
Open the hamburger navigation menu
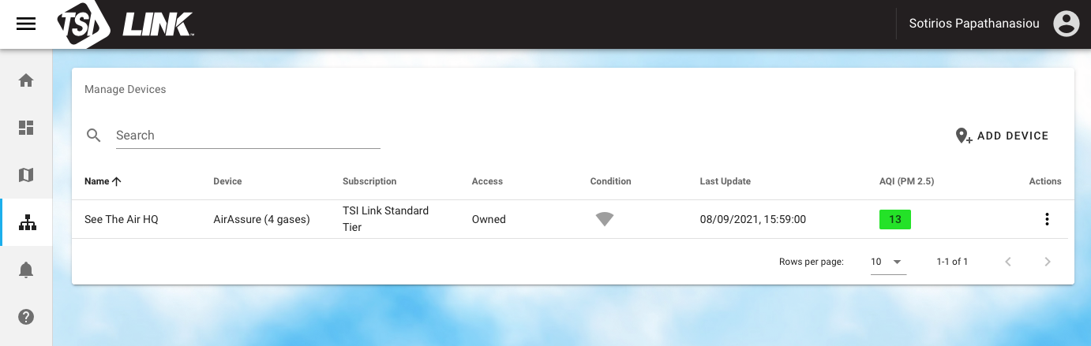26,24
